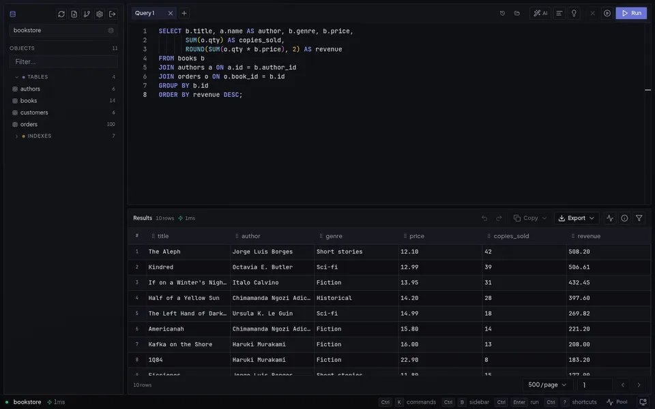Click the sidebar shortcut hint
The width and height of the screenshot is (655, 409).
pos(466,402)
